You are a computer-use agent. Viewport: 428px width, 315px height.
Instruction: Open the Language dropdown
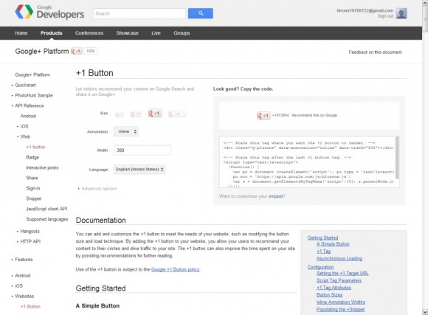(139, 169)
